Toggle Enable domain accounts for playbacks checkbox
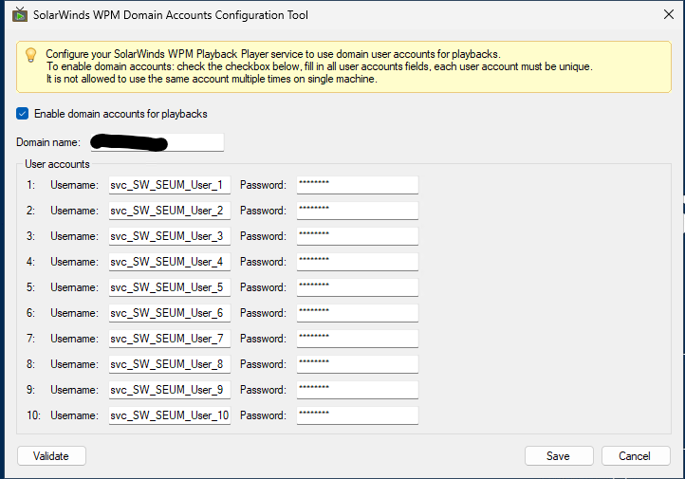 [x=23, y=114]
